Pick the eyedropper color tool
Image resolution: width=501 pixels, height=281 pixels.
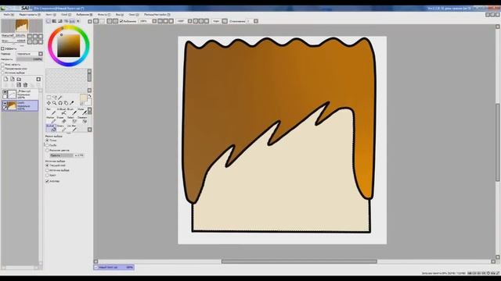tap(71, 103)
